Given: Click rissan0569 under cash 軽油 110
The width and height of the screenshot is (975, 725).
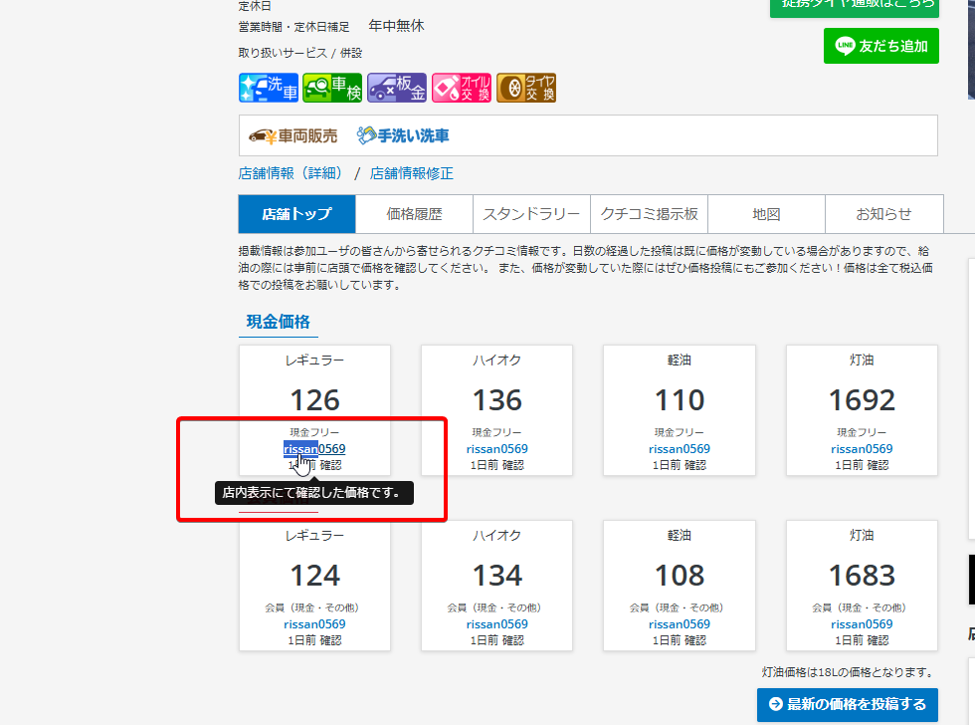Looking at the screenshot, I should tap(679, 449).
